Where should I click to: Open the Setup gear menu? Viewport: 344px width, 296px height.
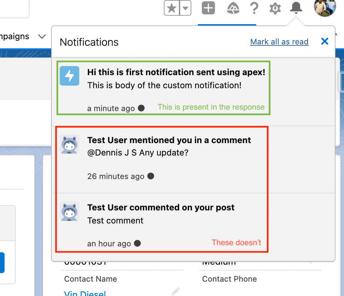[275, 8]
